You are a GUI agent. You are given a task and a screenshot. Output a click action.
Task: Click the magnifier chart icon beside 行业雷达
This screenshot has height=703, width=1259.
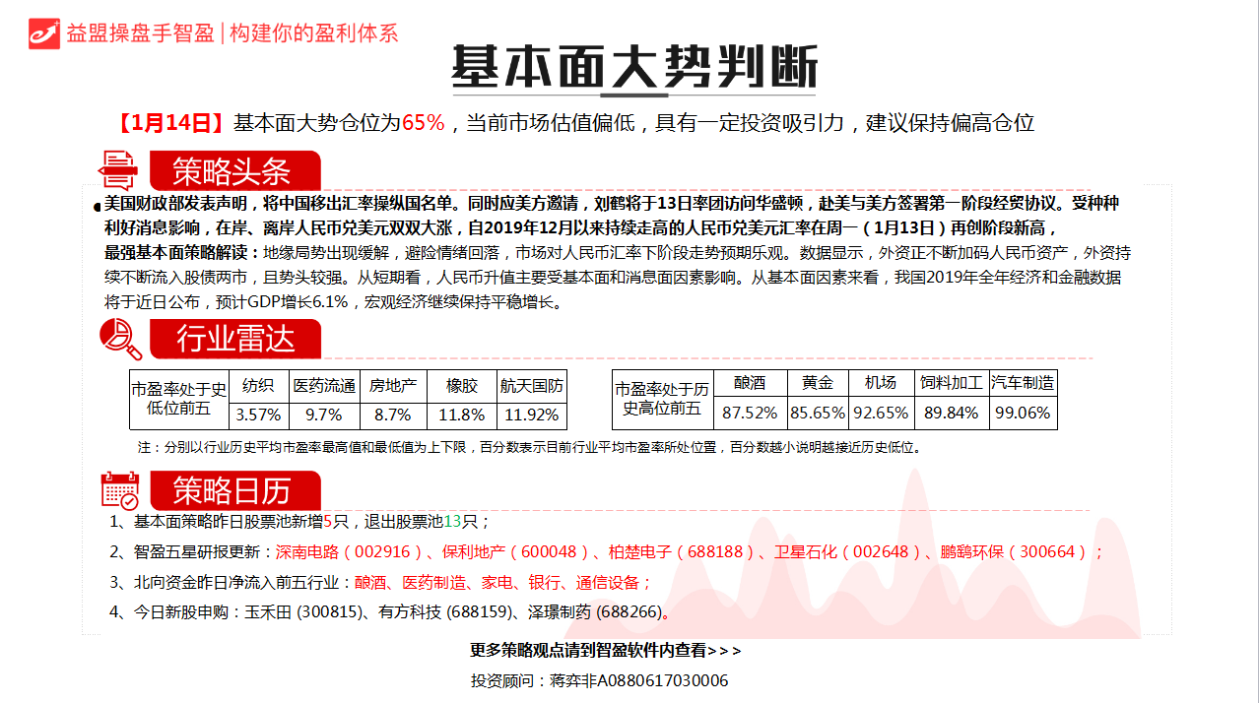(x=121, y=340)
